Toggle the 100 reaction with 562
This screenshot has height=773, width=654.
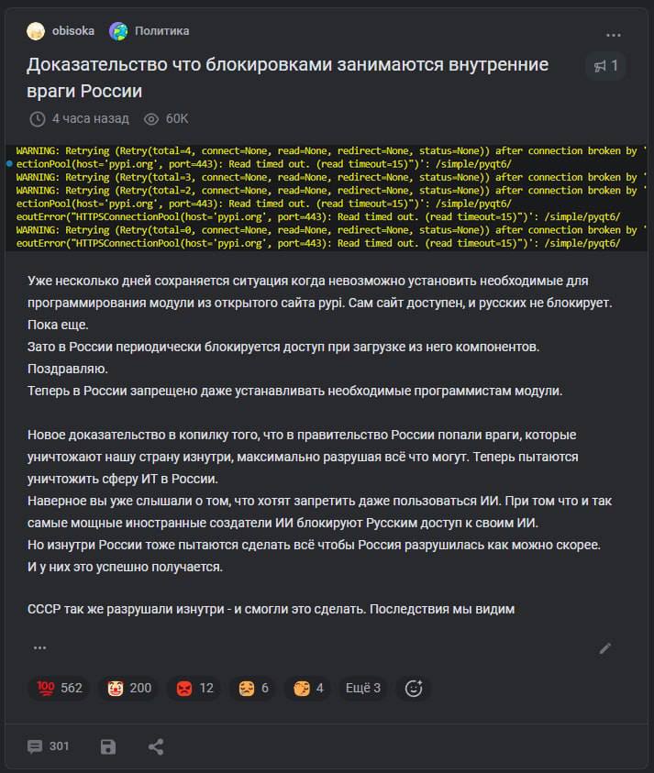tap(60, 689)
